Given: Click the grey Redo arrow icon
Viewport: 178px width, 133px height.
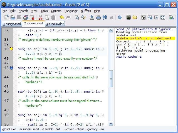Looking at the screenshot, I should pos(68,17).
